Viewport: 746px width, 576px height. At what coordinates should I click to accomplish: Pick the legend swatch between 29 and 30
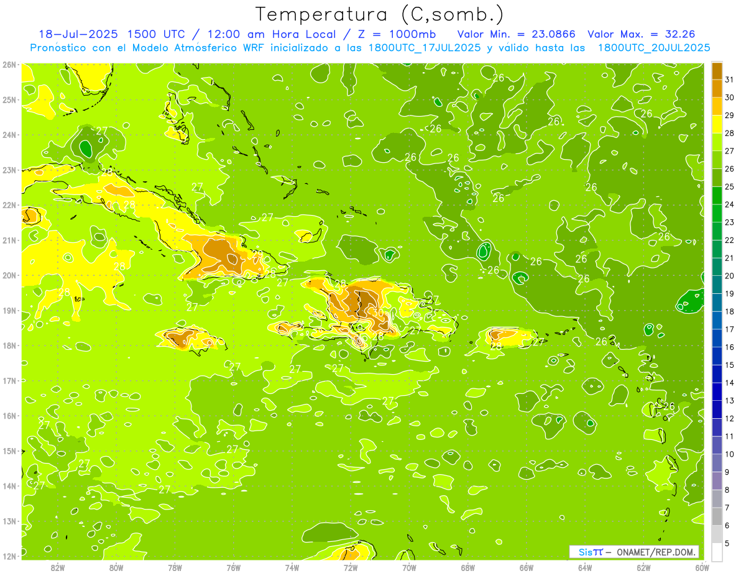[x=717, y=106]
